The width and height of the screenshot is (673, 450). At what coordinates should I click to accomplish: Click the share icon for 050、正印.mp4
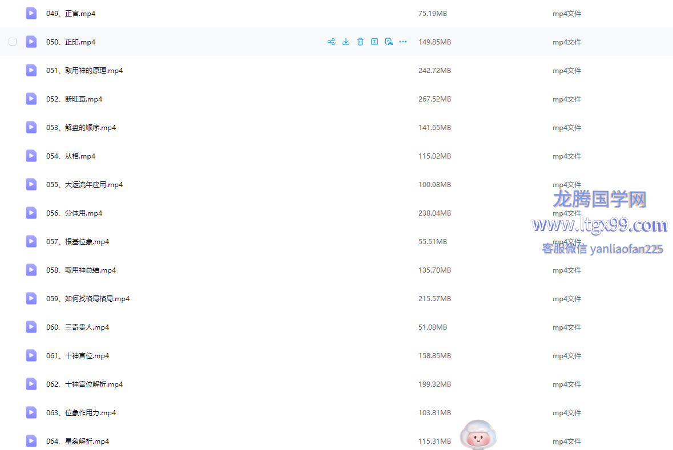click(331, 42)
